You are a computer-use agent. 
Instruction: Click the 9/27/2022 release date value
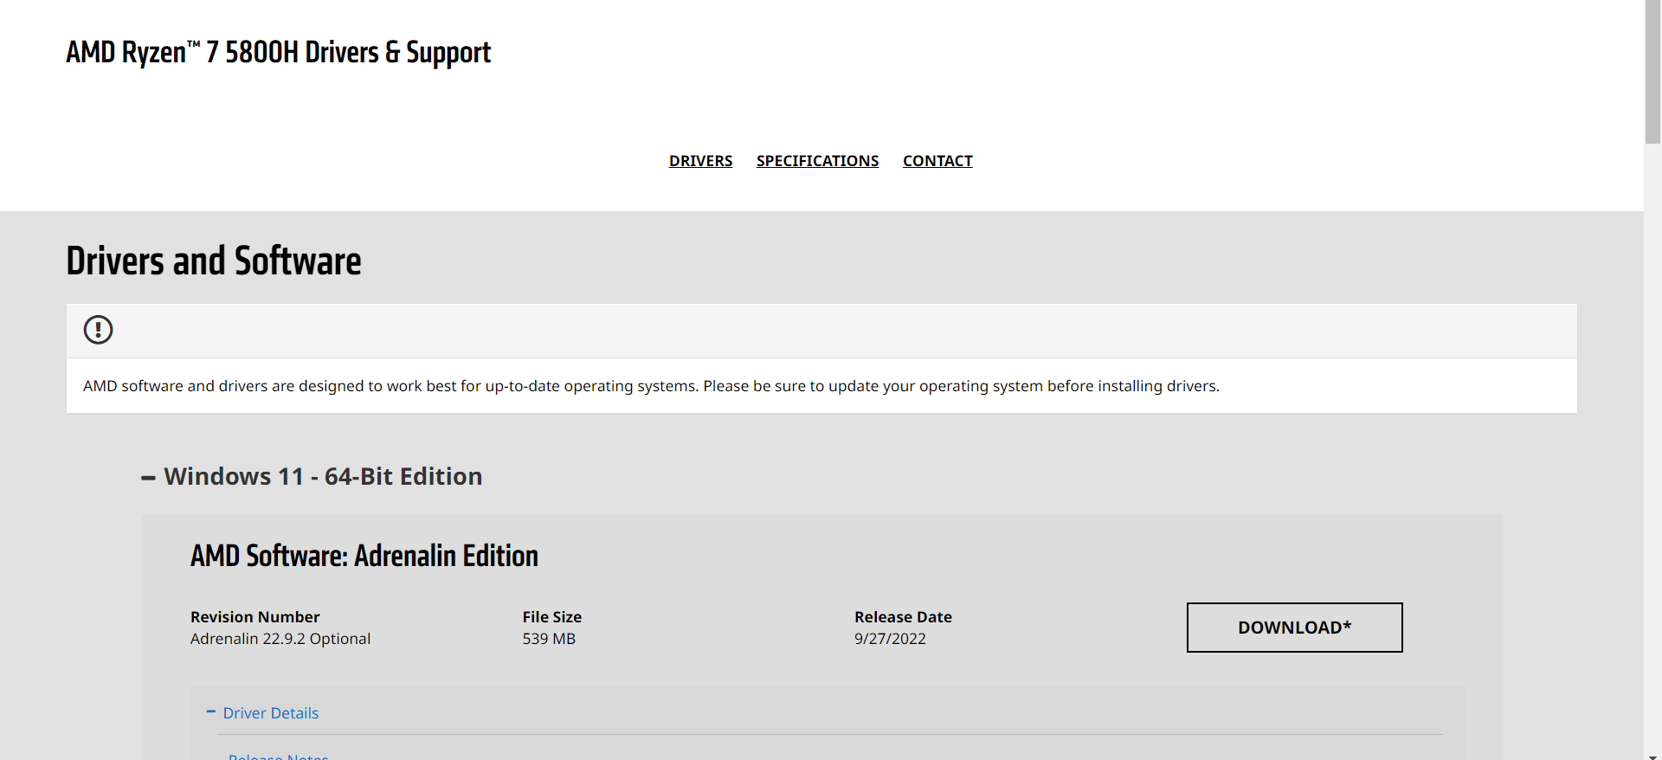click(x=890, y=639)
